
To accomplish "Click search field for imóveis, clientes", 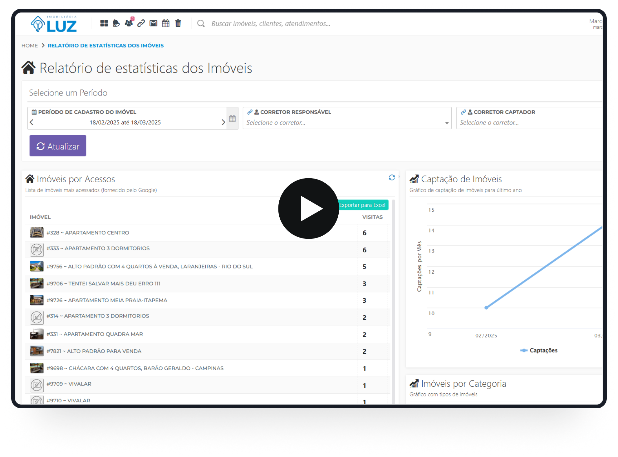I will (271, 24).
